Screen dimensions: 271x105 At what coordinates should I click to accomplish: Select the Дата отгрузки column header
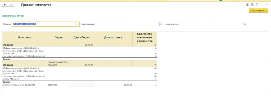pos(113,37)
